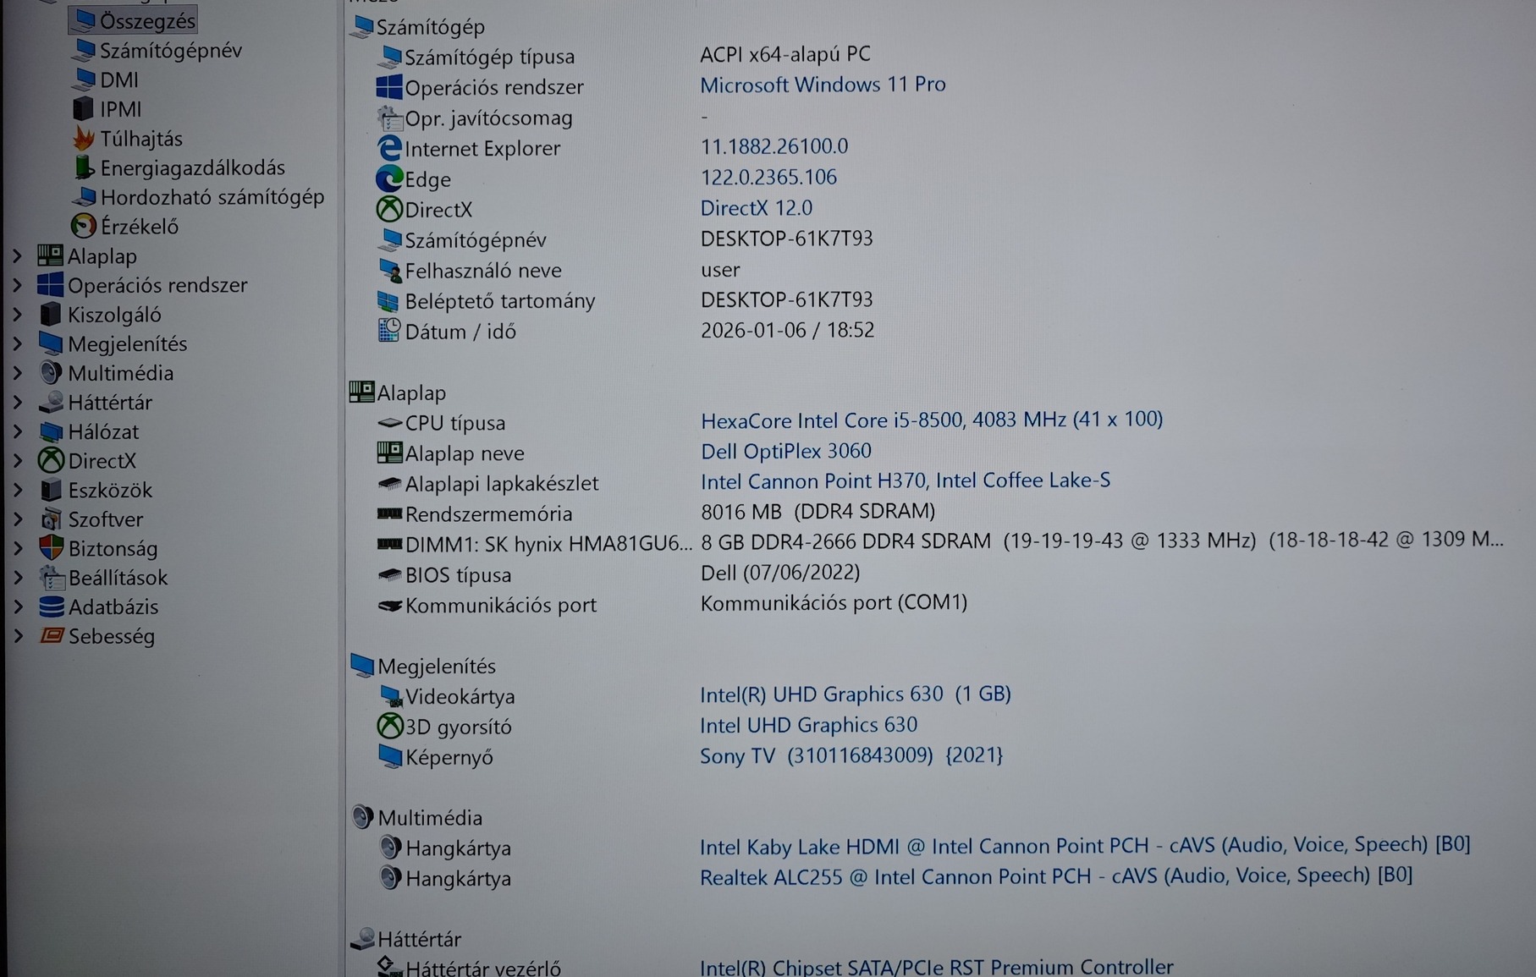Open the Számítógépnév tree item icon

pos(85,50)
